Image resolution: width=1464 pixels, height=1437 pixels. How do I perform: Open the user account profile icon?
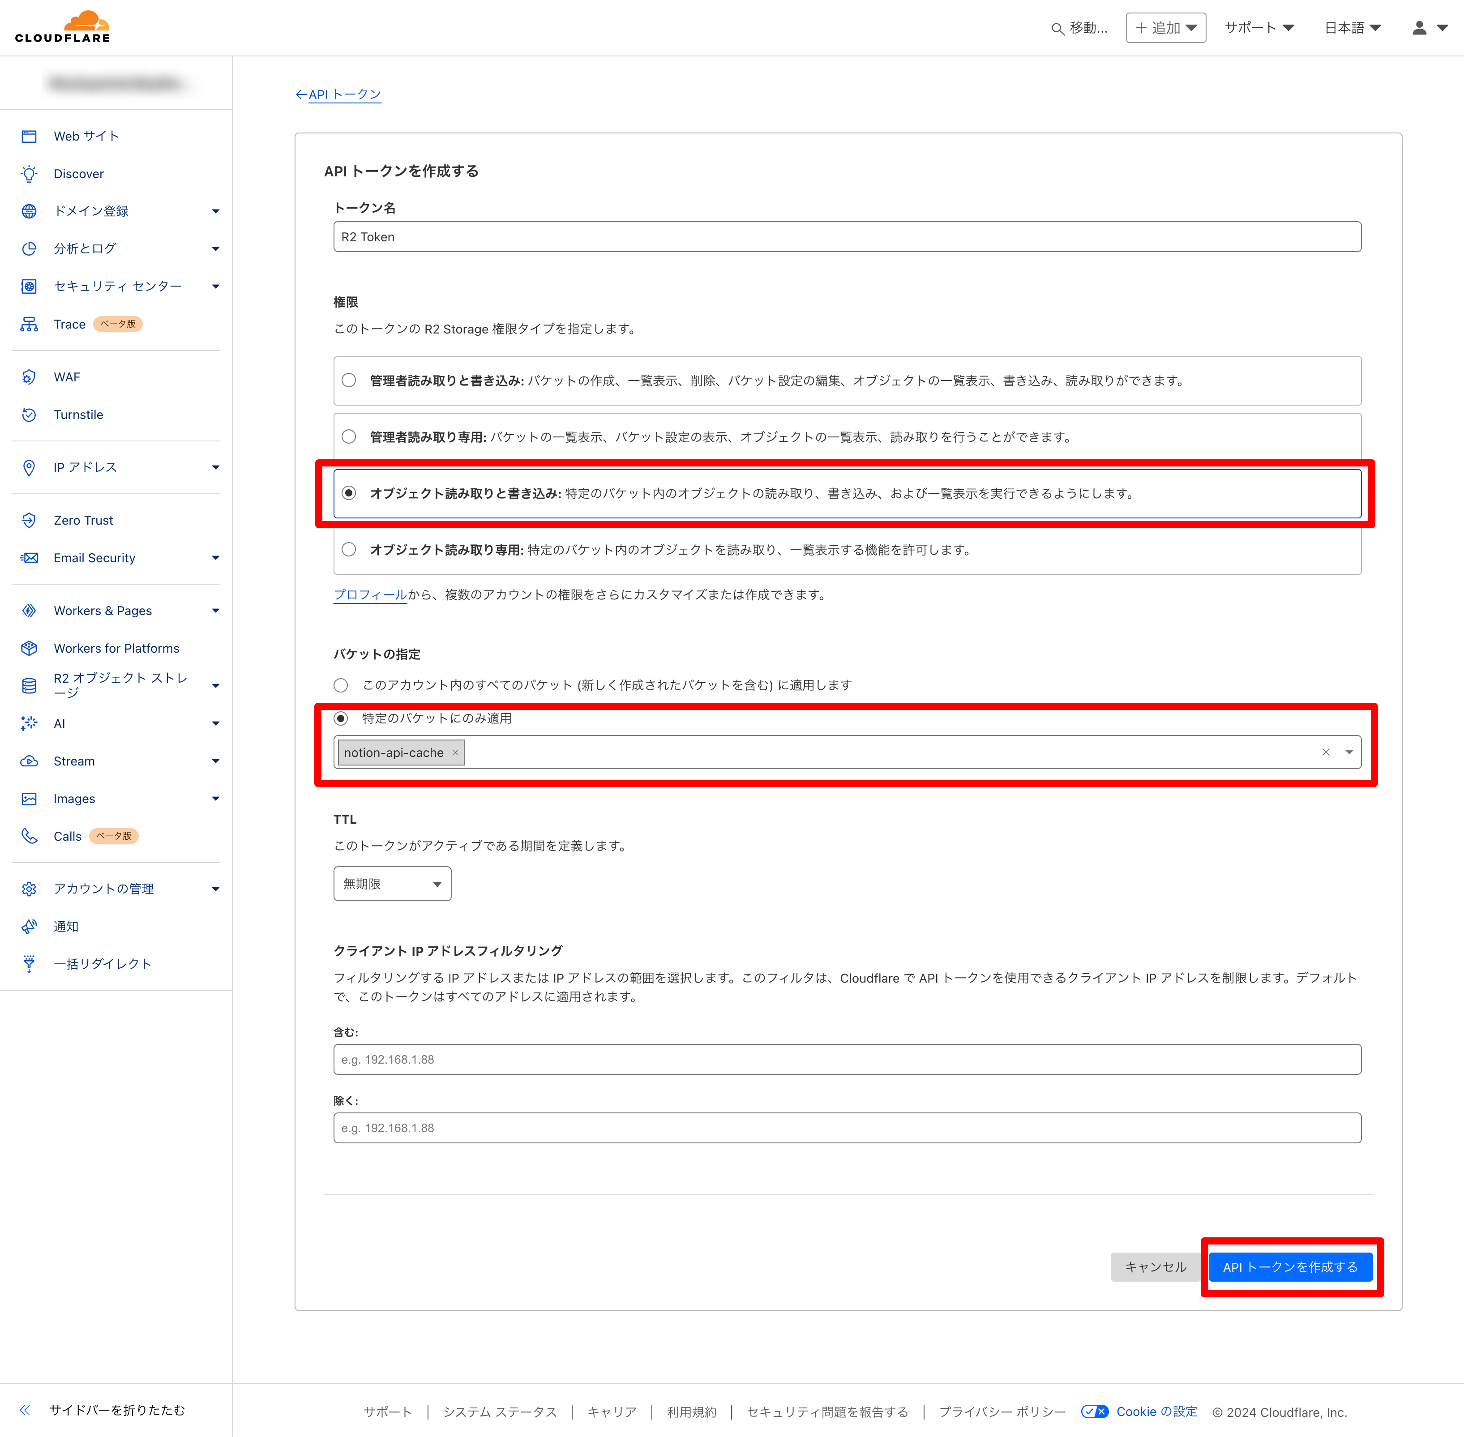1420,28
